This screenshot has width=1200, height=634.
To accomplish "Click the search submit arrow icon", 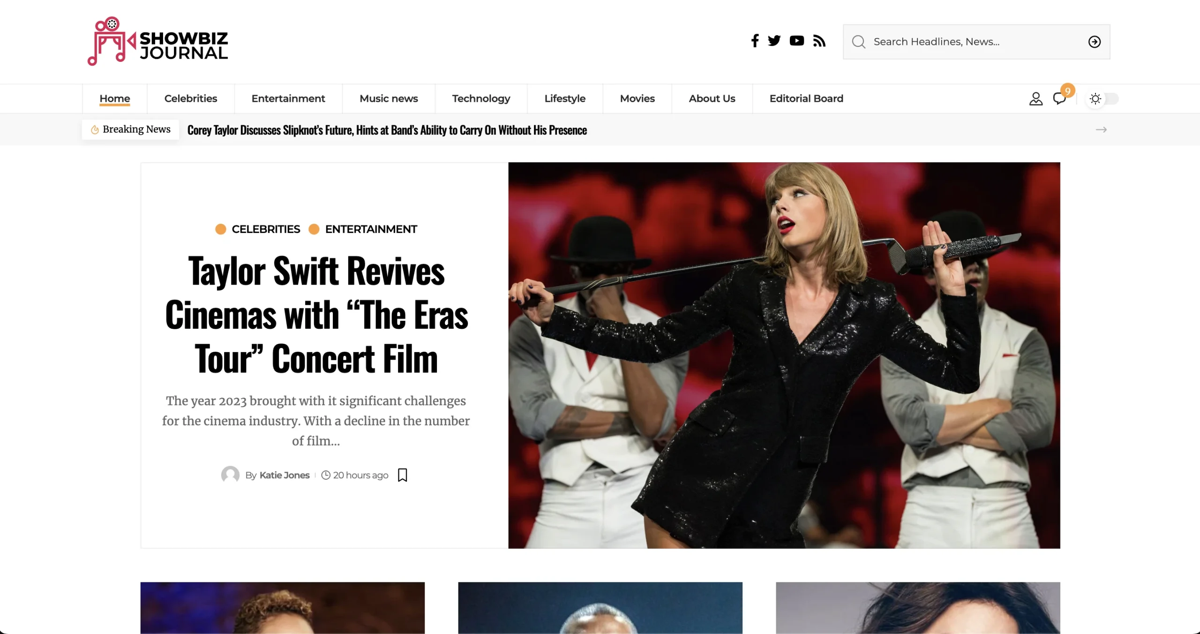I will (x=1094, y=42).
